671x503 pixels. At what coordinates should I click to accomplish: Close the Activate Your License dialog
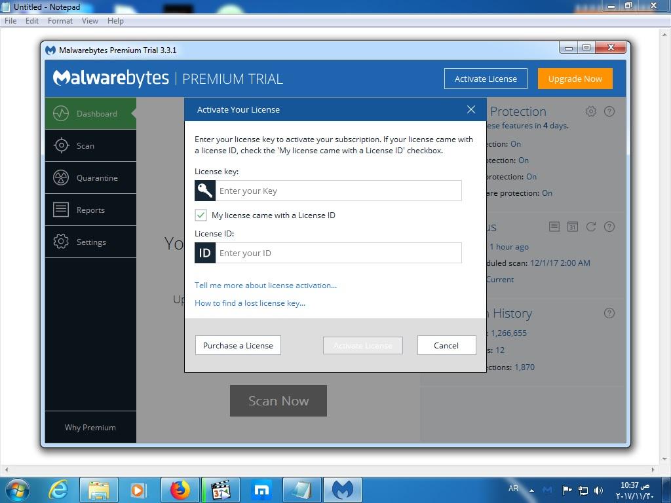[x=471, y=109]
